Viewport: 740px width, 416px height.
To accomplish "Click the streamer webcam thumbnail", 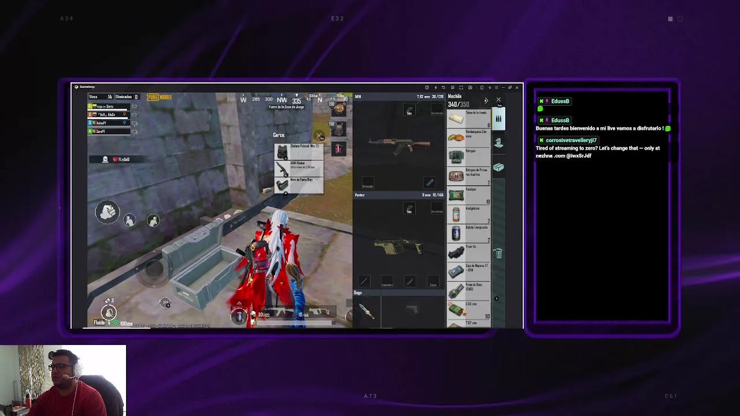I will click(x=63, y=380).
